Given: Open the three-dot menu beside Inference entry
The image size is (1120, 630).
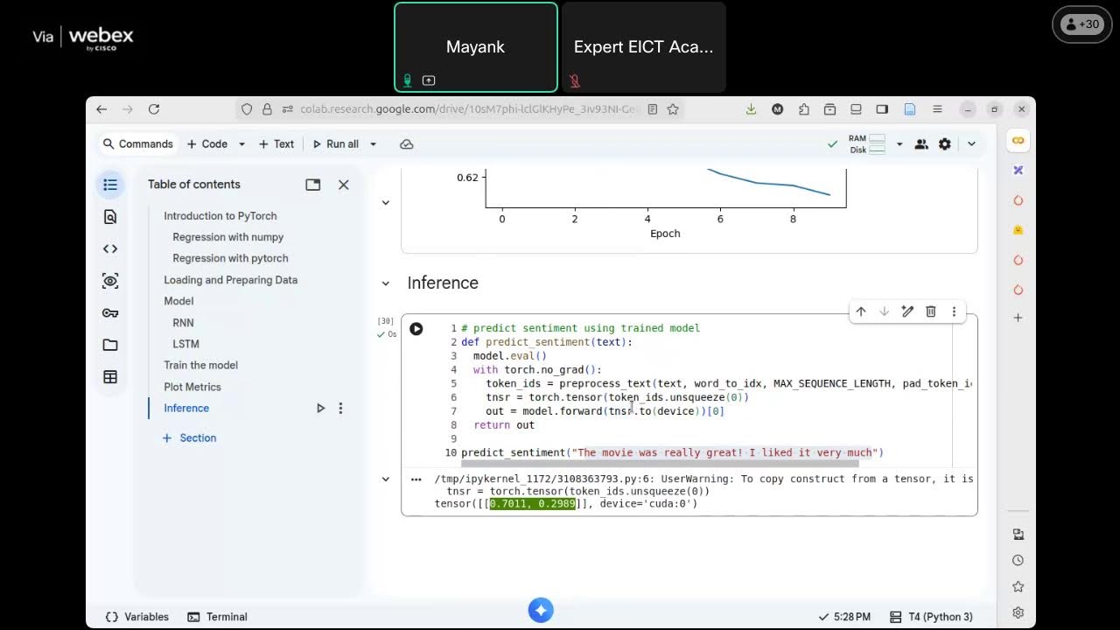Looking at the screenshot, I should click(340, 408).
